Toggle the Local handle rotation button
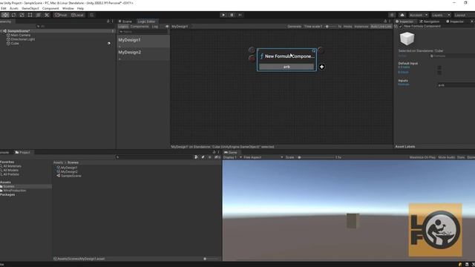 tap(77, 15)
